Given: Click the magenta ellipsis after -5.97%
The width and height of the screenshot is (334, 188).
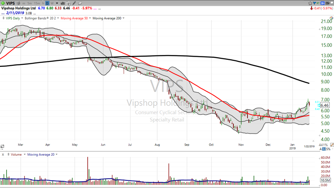Looking at the screenshot, I should (x=95, y=8).
